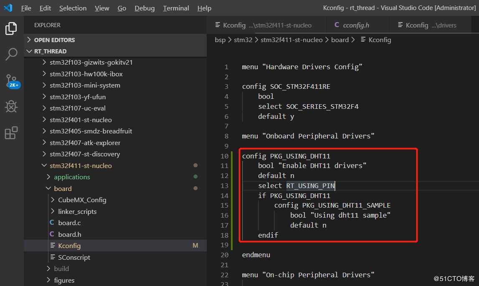This screenshot has width=479, height=286.
Task: Expand the linker_scripts folder
Action: 77,211
